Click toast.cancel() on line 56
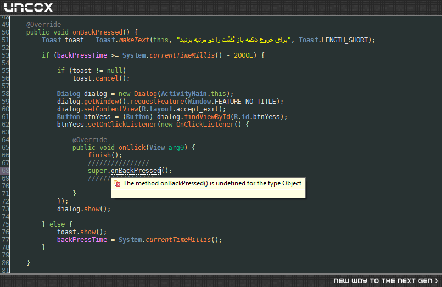442x287 pixels. tap(101, 78)
